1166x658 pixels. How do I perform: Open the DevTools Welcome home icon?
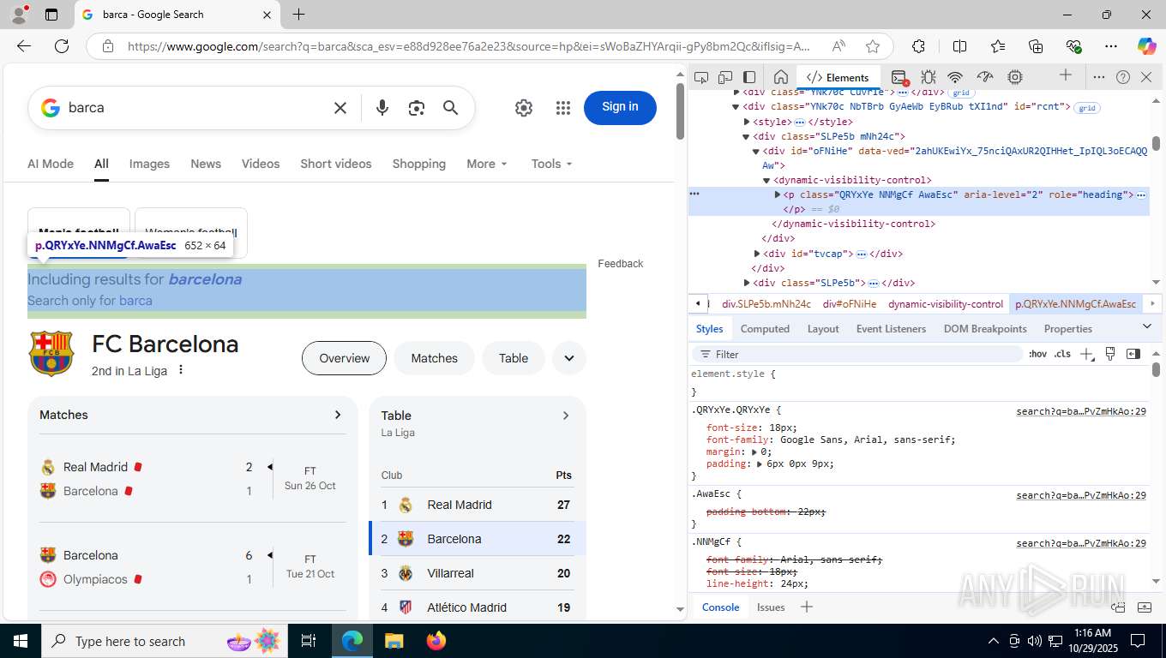780,77
